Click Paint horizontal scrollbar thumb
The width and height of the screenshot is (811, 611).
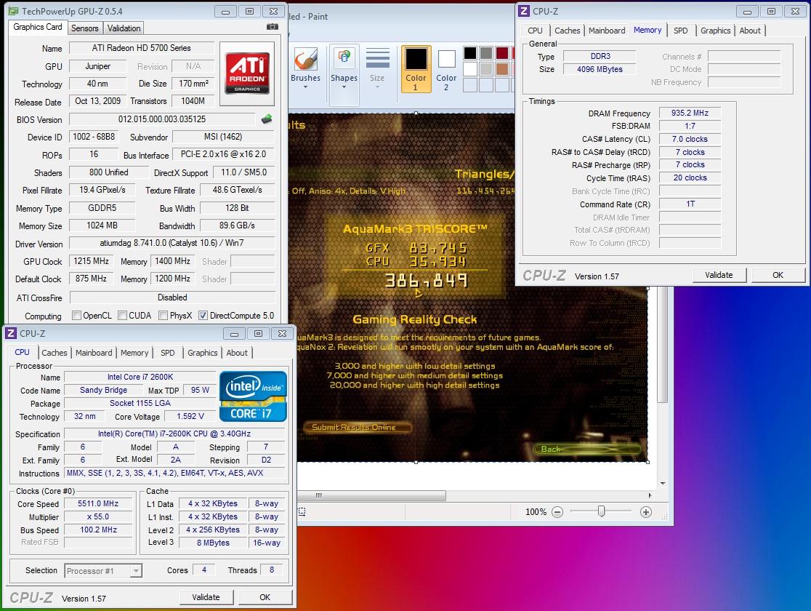(371, 496)
